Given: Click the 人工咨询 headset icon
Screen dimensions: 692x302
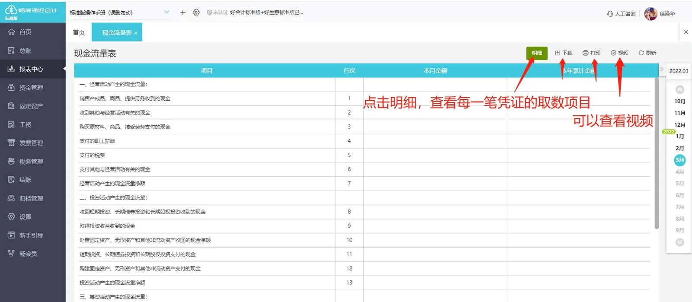Looking at the screenshot, I should [x=610, y=14].
